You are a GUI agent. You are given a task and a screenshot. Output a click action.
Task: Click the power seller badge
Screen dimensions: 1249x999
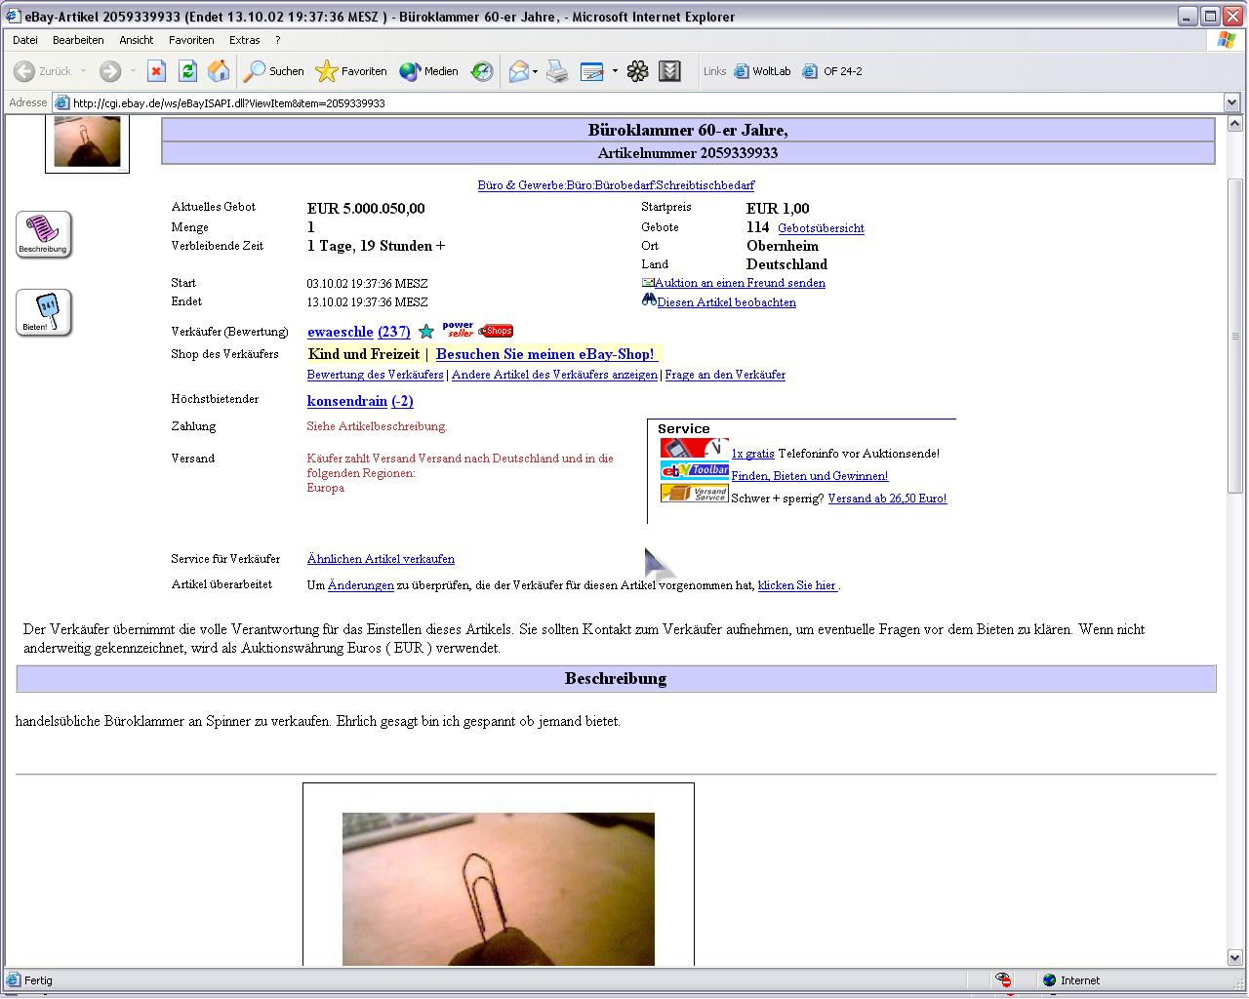(x=458, y=330)
